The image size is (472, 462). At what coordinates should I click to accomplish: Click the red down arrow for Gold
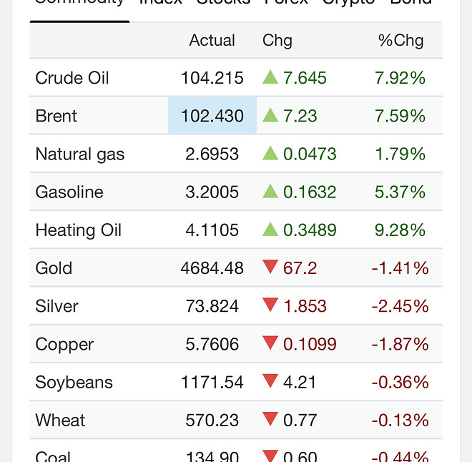click(x=270, y=267)
